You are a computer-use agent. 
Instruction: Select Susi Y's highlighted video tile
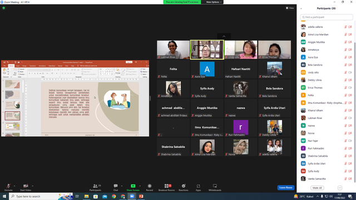[207, 49]
